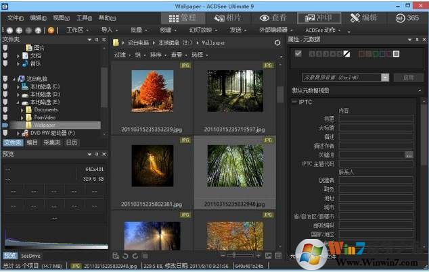Toggle the tagged checkbox in properties pane
429x272 pixels.
click(298, 53)
